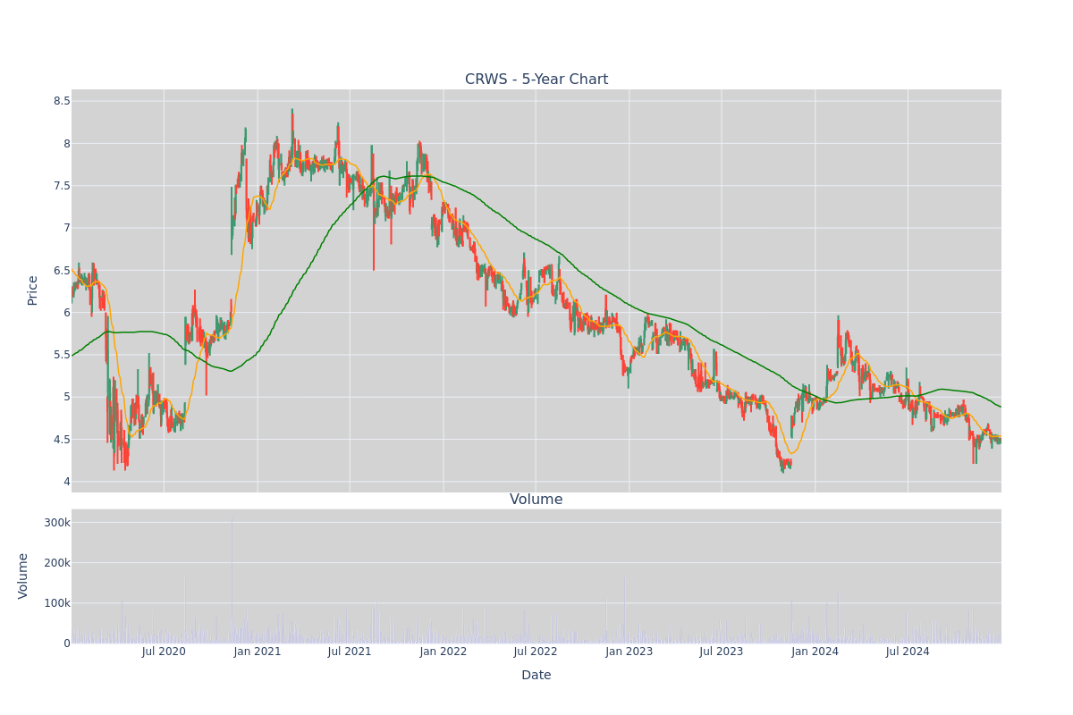Click the Jul 2020 date label
1073x715 pixels.
point(164,652)
